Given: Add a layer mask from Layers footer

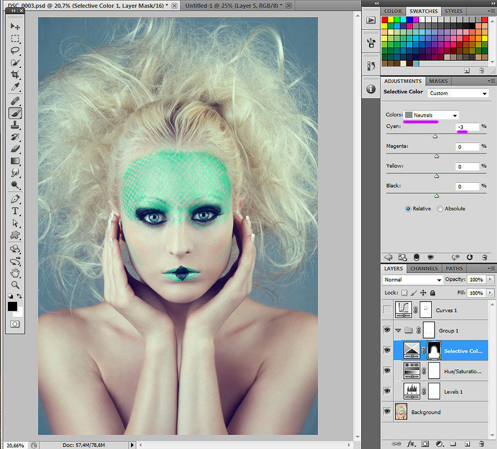Looking at the screenshot, I should [x=425, y=444].
